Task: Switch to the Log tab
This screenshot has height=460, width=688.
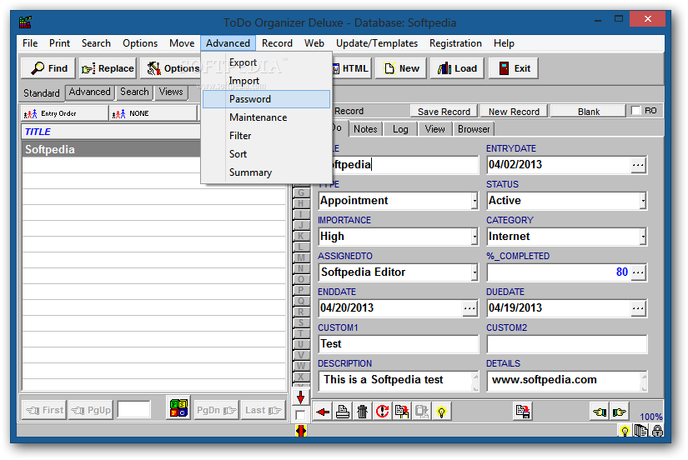Action: click(400, 129)
